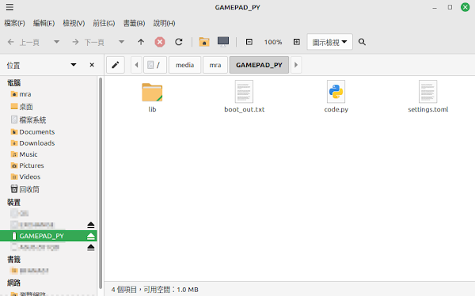Open the 書籤(B) menu
Image resolution: width=475 pixels, height=296 pixels.
point(134,23)
